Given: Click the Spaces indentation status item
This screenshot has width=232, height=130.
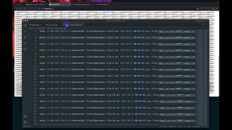Looking at the screenshot, I should coord(172,126).
